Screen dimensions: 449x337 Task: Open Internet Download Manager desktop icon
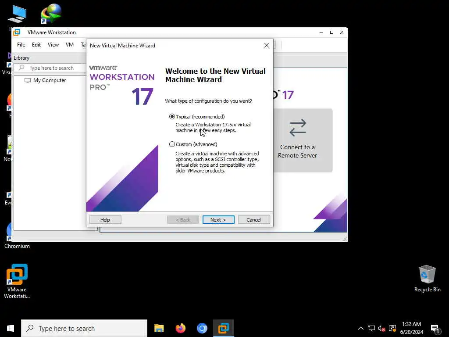(x=51, y=13)
